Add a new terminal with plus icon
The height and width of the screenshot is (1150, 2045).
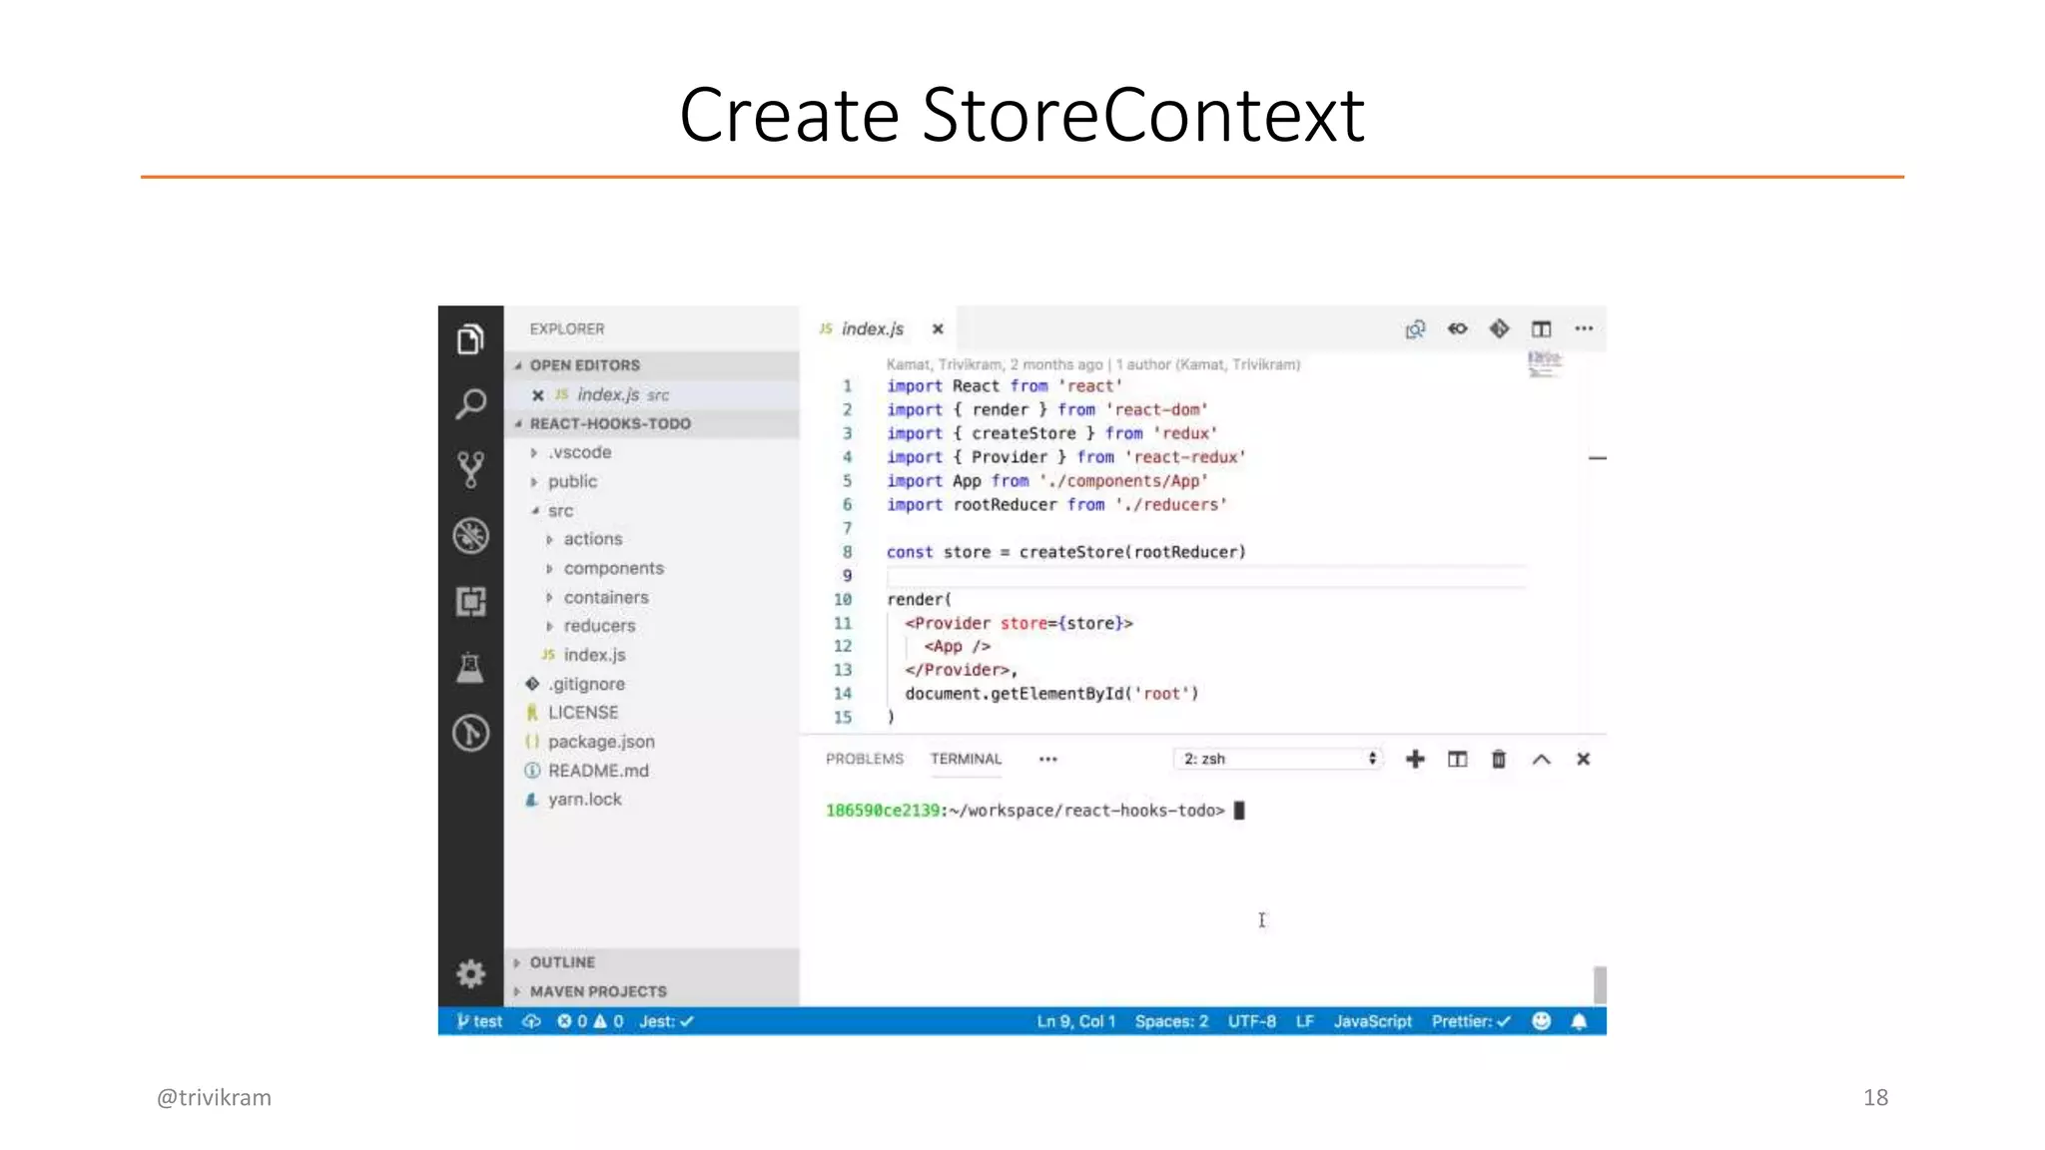(x=1415, y=760)
